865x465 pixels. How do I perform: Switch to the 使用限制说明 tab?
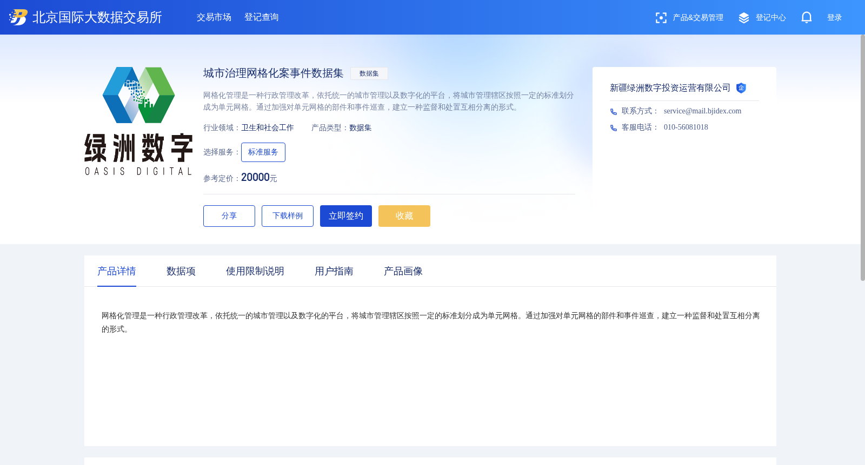[255, 271]
